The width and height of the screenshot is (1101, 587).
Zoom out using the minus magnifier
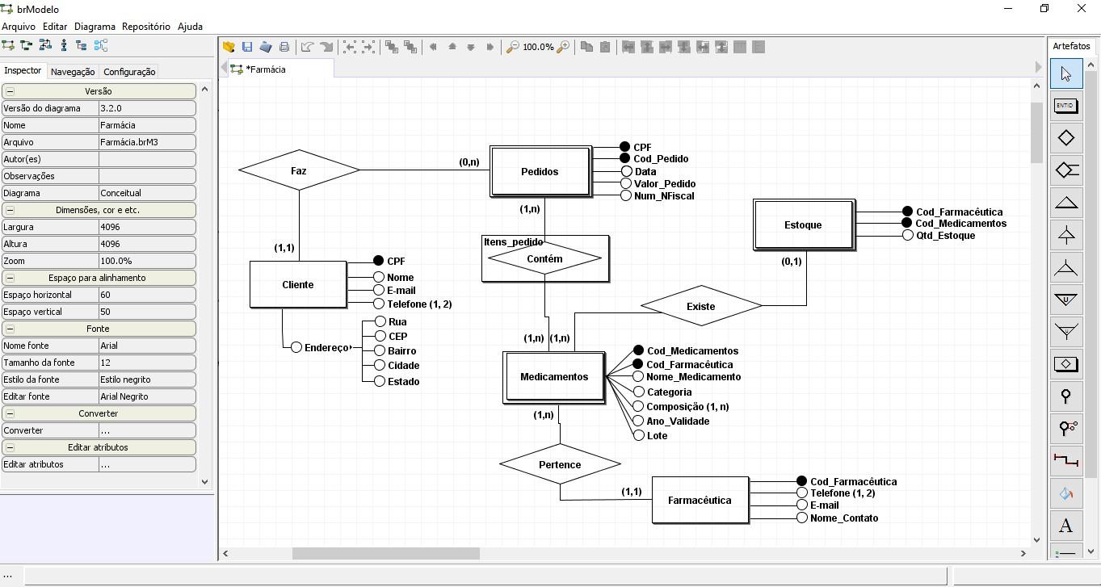pyautogui.click(x=512, y=47)
